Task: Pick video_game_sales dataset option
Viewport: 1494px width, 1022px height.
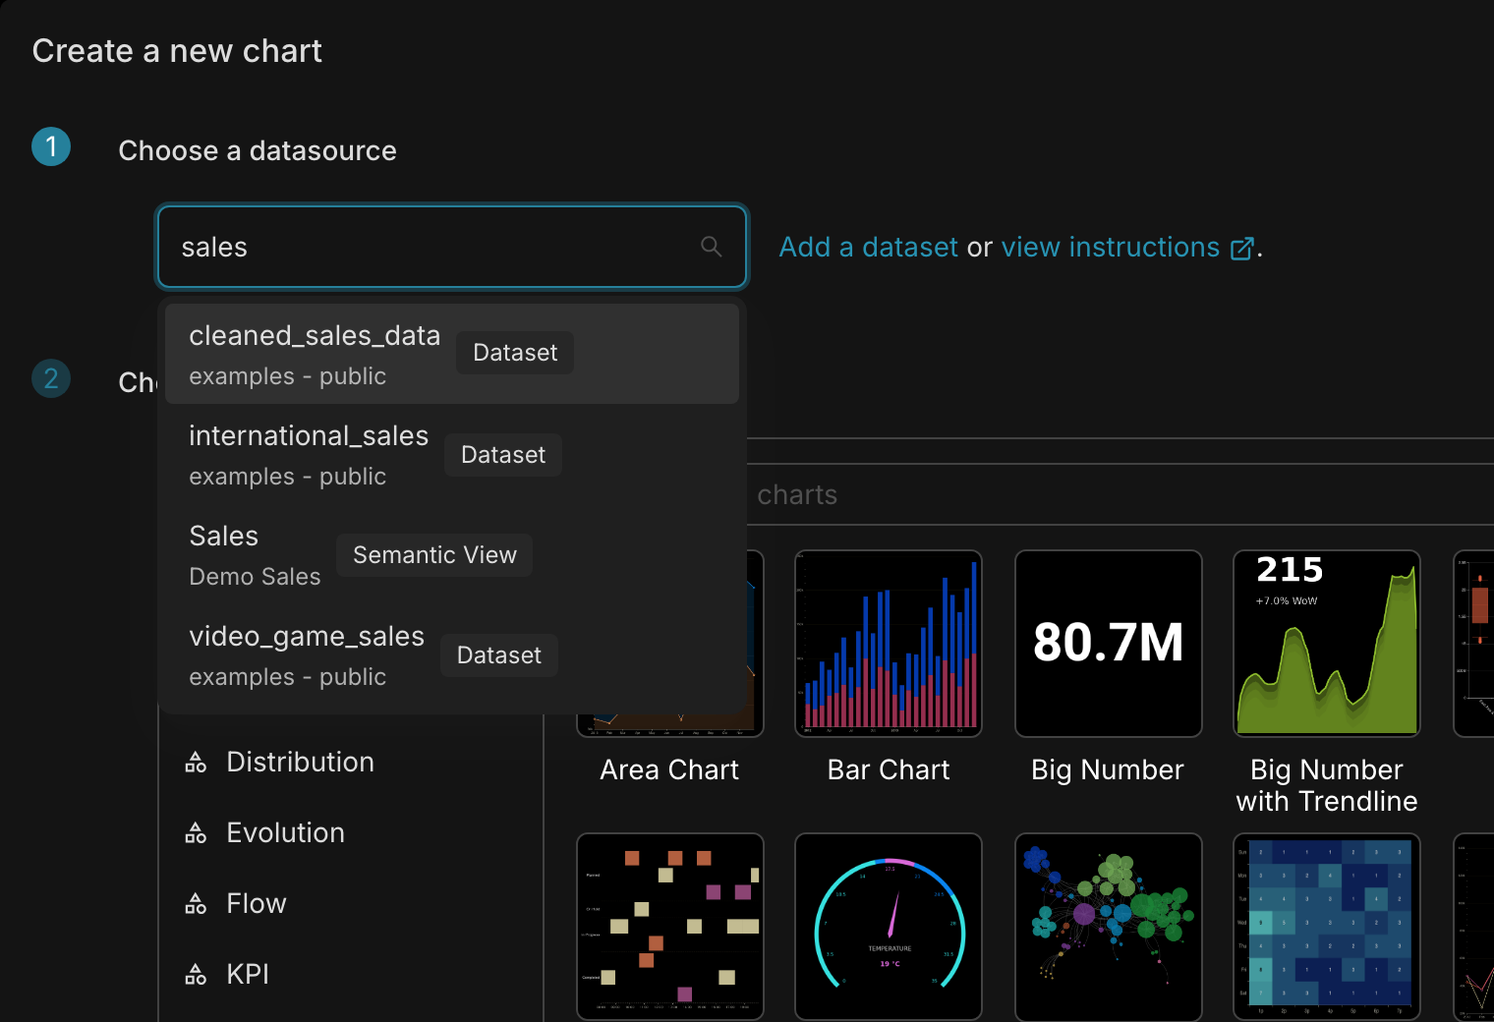Action: (452, 655)
